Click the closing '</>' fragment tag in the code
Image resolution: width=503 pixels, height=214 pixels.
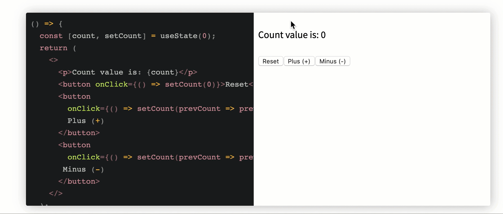[56, 193]
